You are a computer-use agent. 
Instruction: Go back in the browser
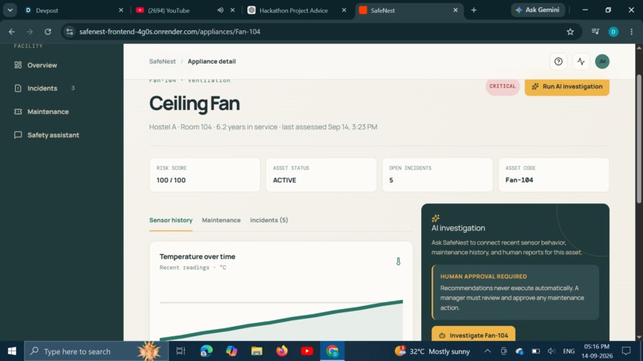12,32
